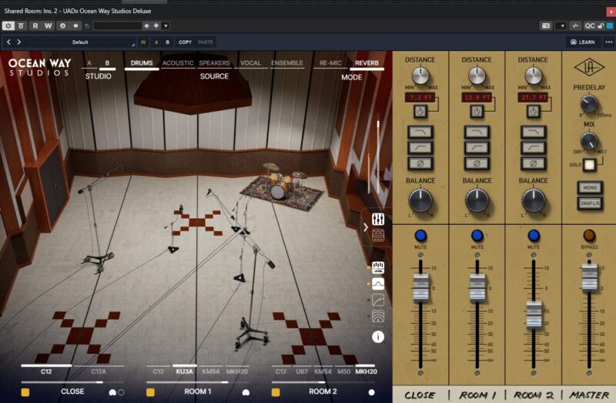The width and height of the screenshot is (616, 403).
Task: Click the PASTE button
Action: point(206,42)
